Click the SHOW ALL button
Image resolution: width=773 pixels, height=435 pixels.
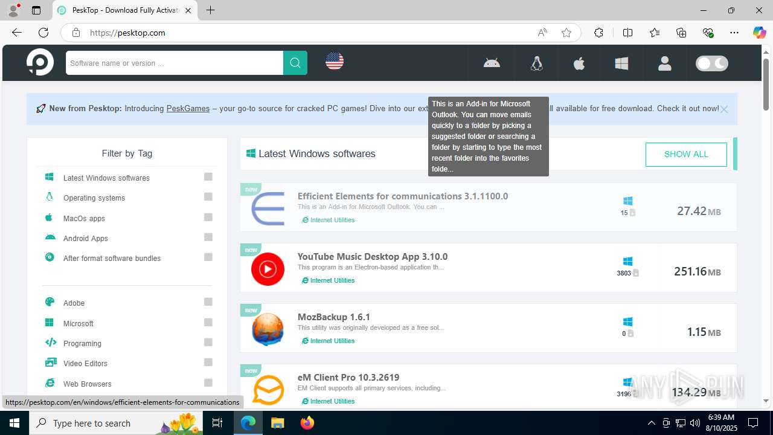686,154
